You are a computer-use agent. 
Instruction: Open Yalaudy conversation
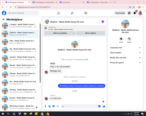(x=20, y=75)
